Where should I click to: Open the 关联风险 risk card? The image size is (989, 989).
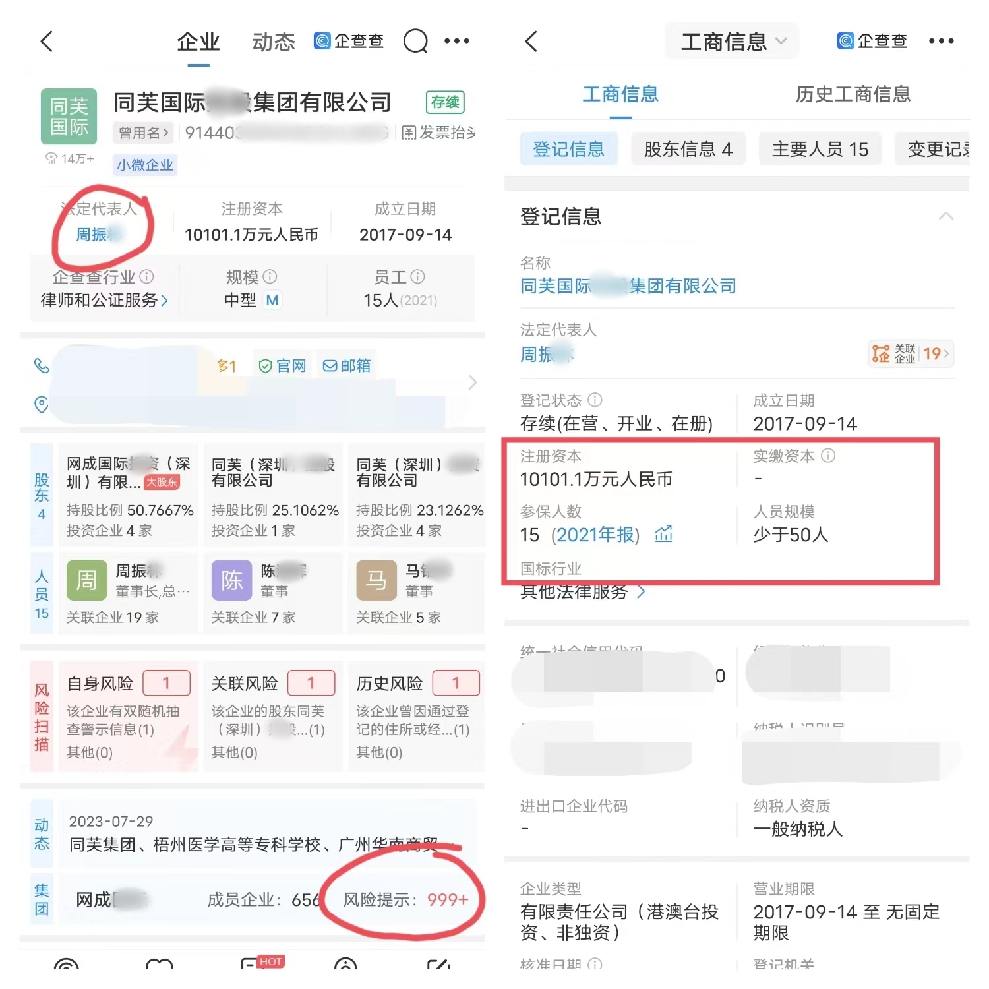coord(273,716)
